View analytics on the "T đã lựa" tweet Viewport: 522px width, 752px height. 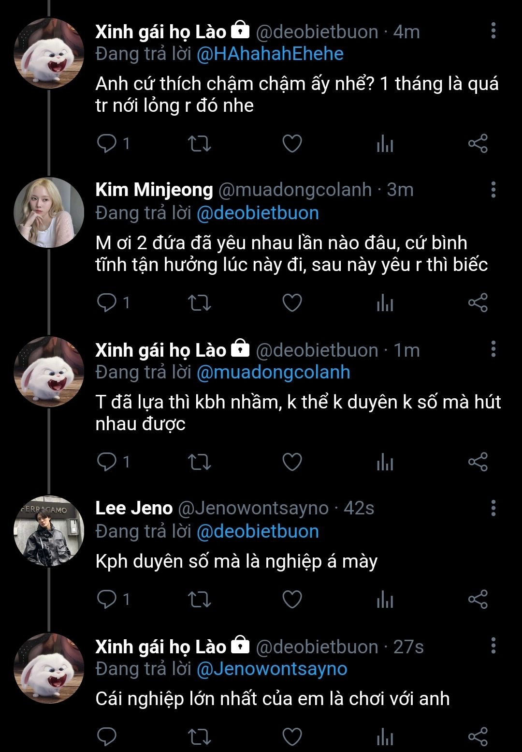385,462
